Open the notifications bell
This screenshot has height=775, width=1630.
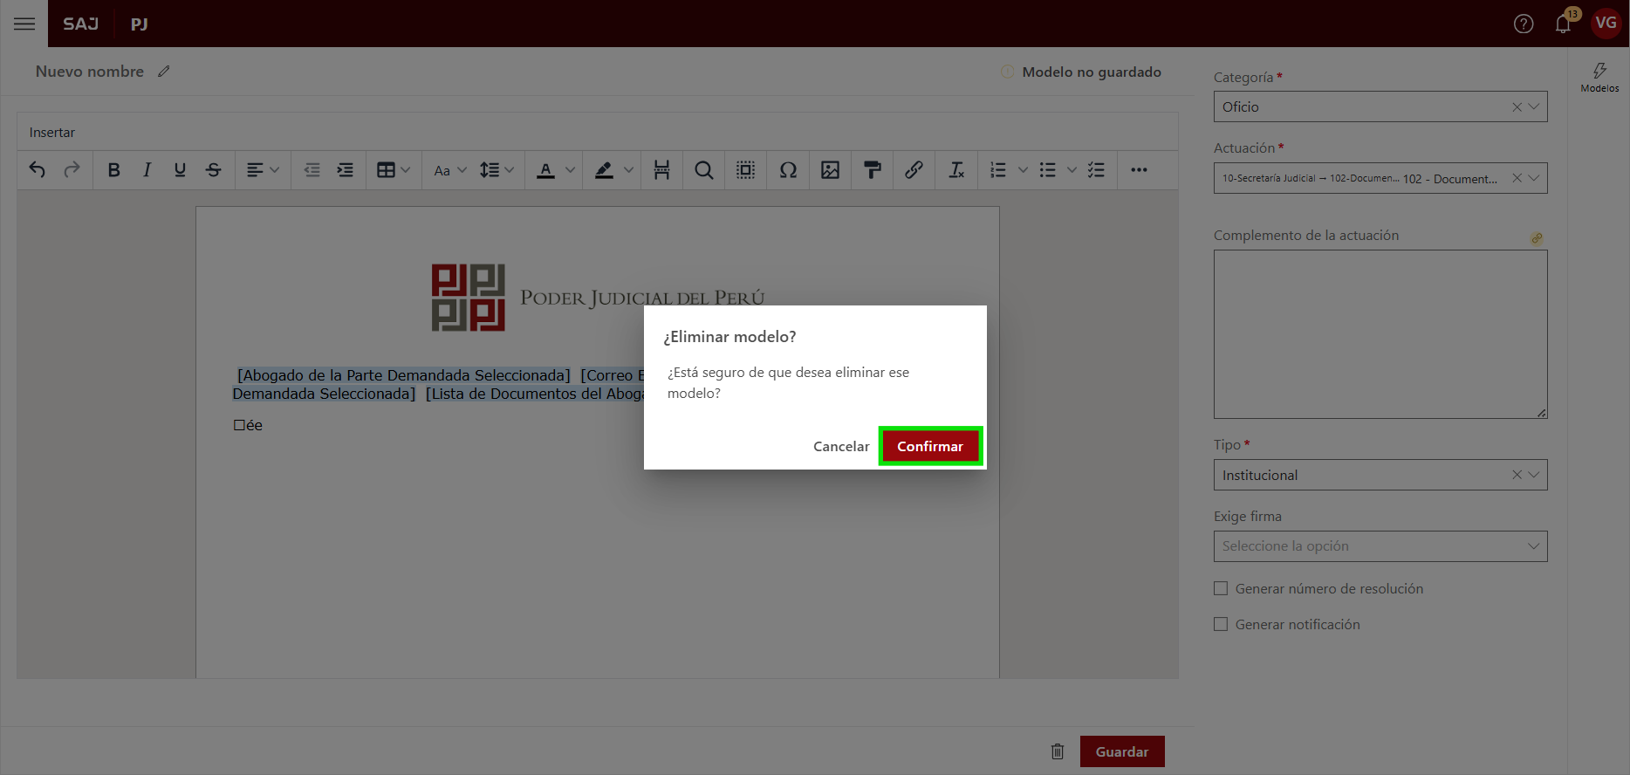tap(1563, 24)
